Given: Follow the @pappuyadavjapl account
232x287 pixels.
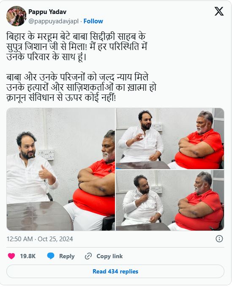Looking at the screenshot, I should pos(93,21).
